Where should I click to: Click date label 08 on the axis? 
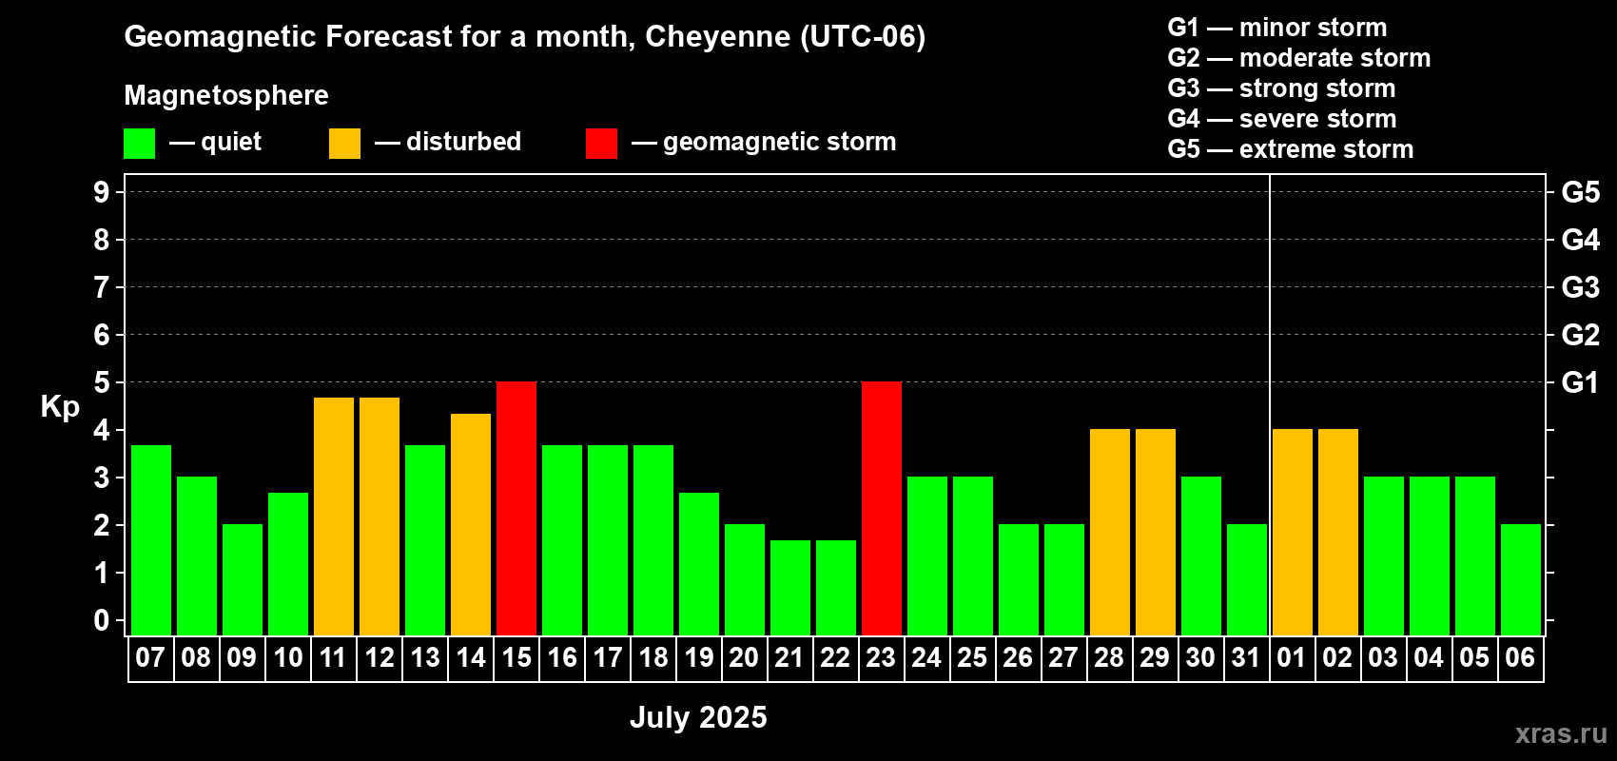196,657
